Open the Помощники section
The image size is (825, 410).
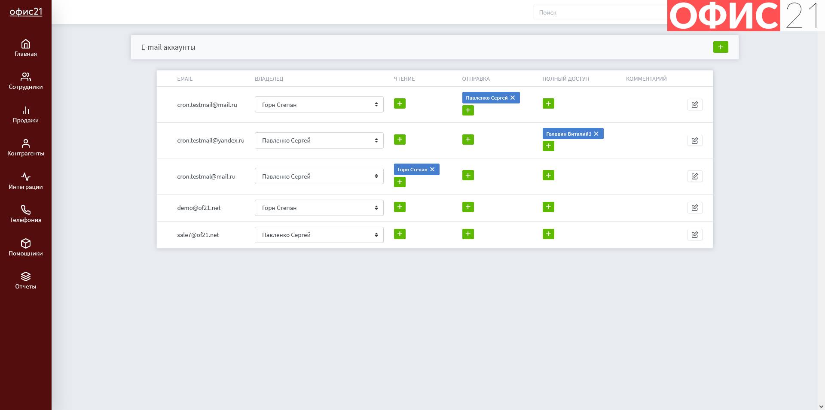pyautogui.click(x=26, y=248)
